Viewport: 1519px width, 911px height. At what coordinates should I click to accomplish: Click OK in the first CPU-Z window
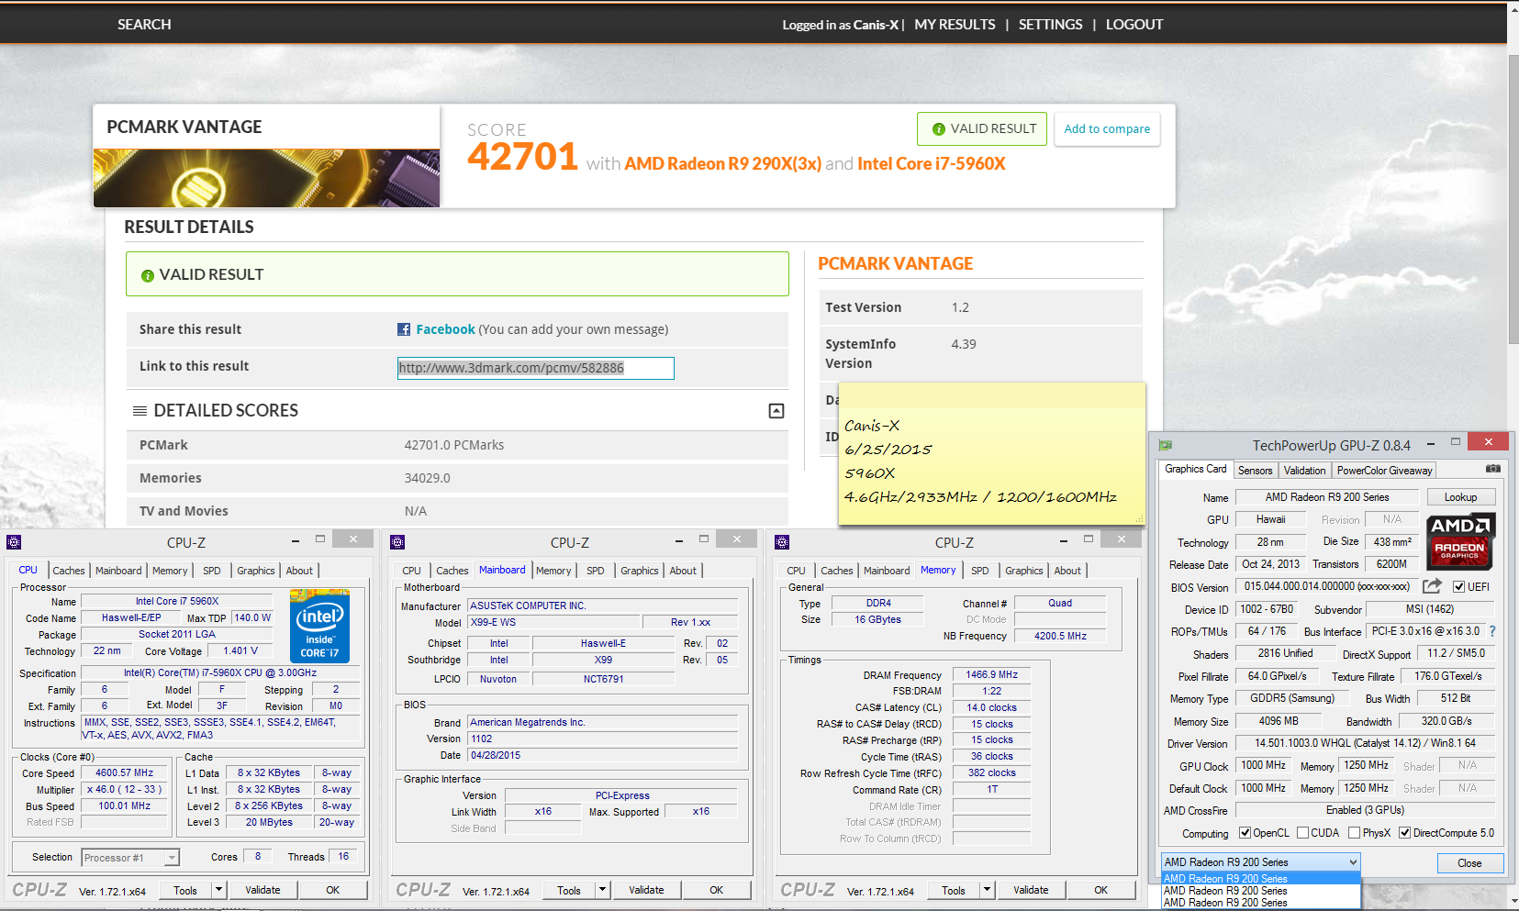pyautogui.click(x=333, y=890)
